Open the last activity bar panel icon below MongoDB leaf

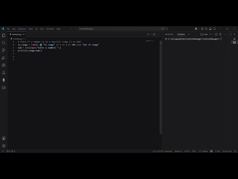pos(4,88)
